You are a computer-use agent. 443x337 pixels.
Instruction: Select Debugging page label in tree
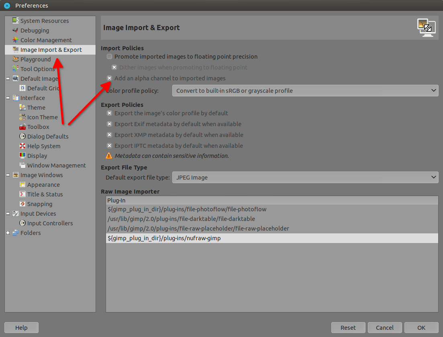(x=35, y=31)
